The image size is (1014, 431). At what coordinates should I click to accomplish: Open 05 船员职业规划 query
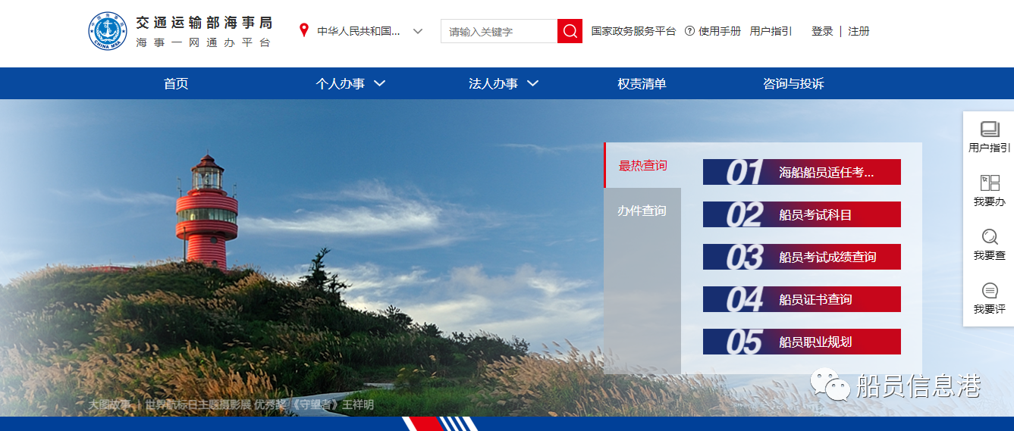coord(802,342)
